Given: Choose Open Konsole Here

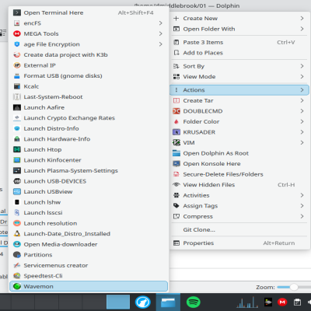Looking at the screenshot, I should point(239,164).
